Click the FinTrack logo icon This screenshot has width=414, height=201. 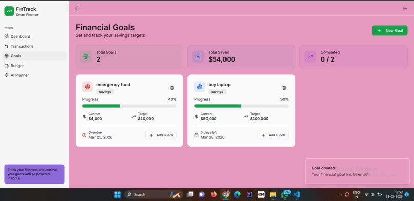tap(9, 11)
